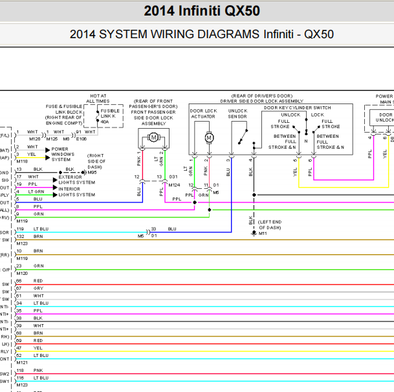Click the 'EXTERIOR LIGHTS SYSTEM' text
The width and height of the screenshot is (394, 392).
click(76, 180)
